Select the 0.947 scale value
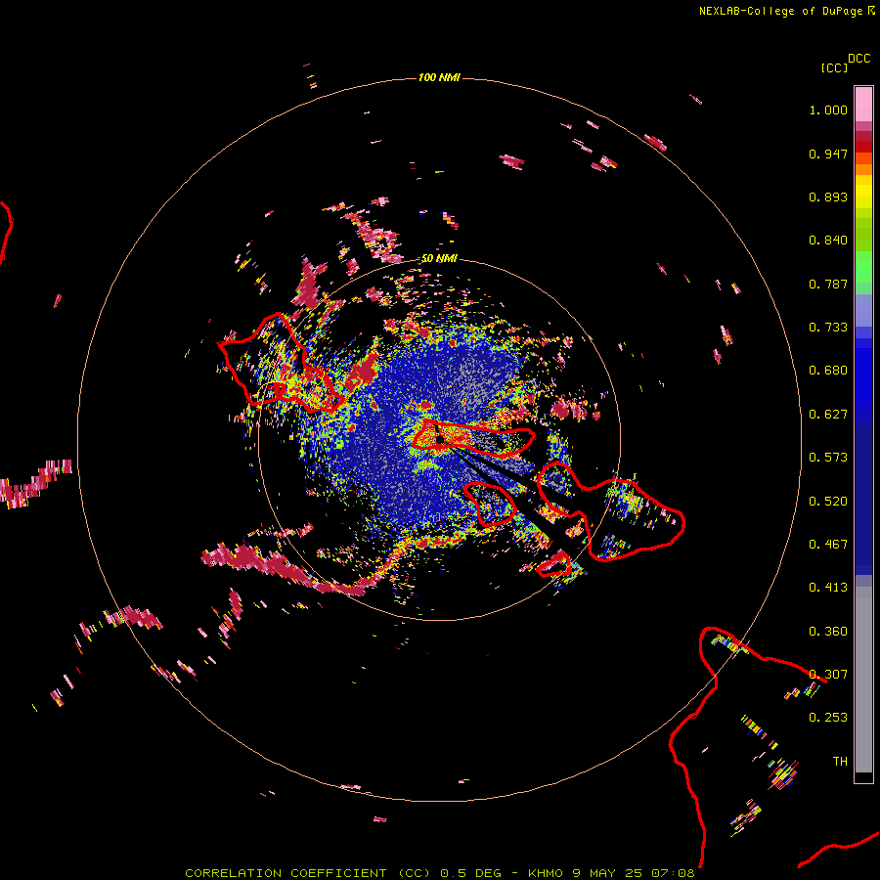Image resolution: width=880 pixels, height=880 pixels. pos(828,154)
